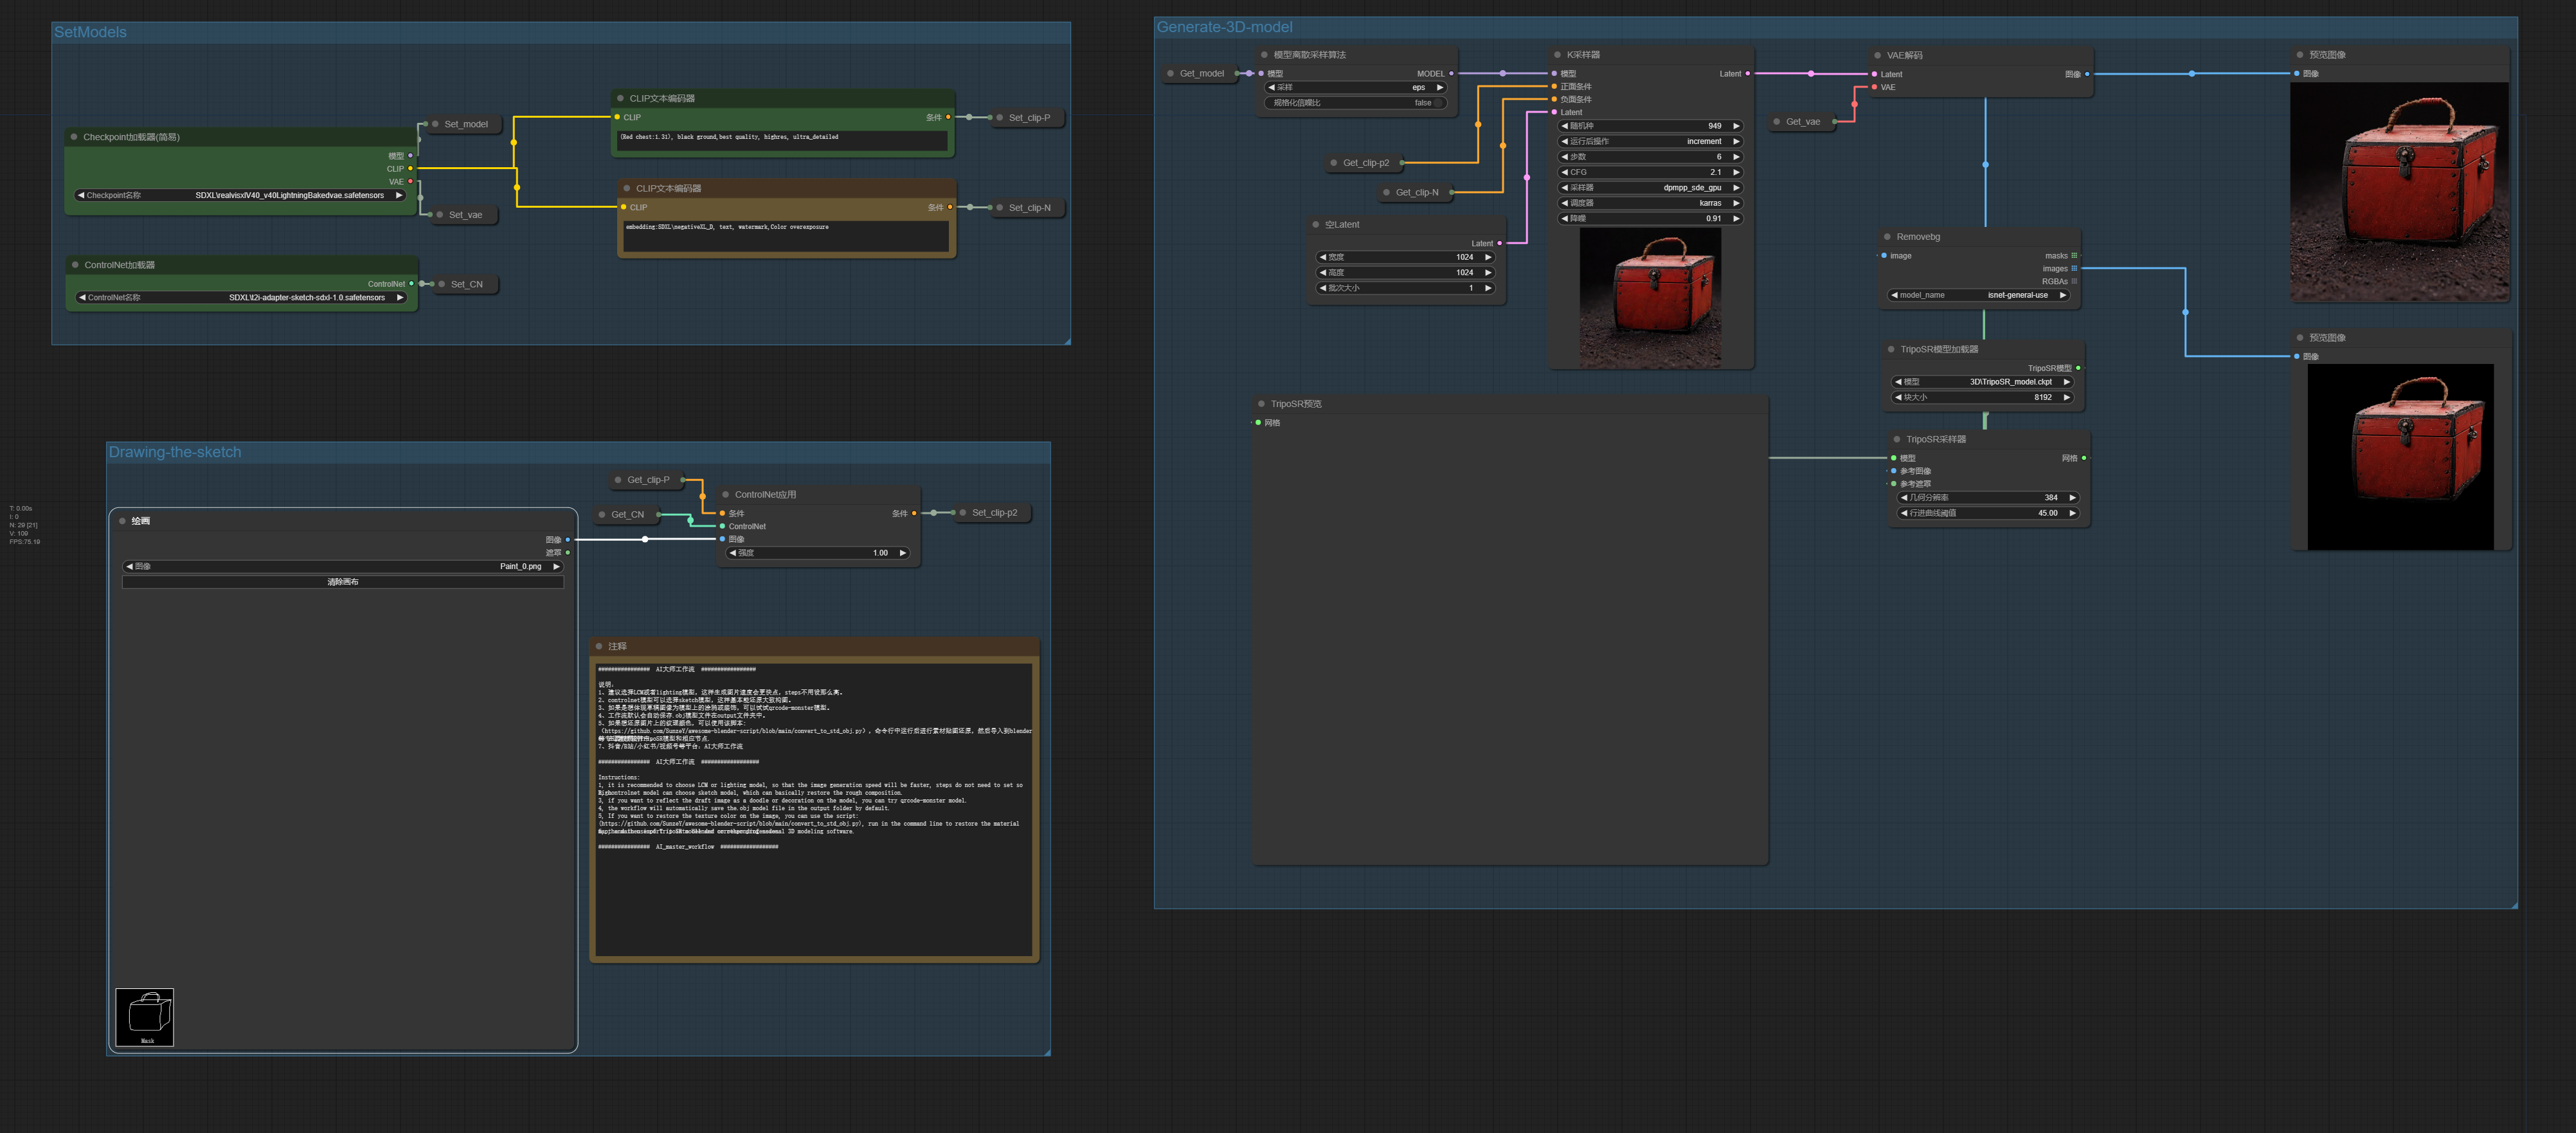Image resolution: width=2576 pixels, height=1133 pixels.
Task: Collapse the 注释 note node via its dot
Action: click(599, 647)
